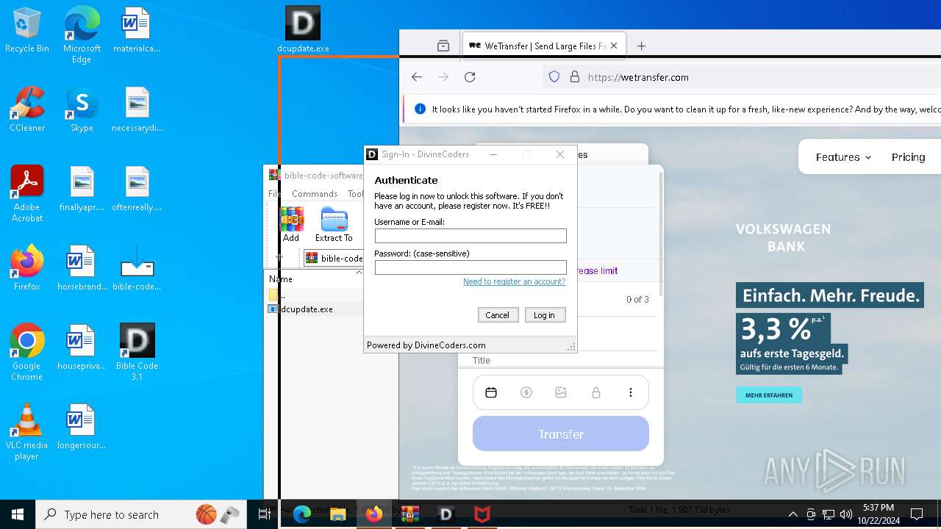Click the Transfer button
This screenshot has height=529, width=941.
tap(561, 434)
